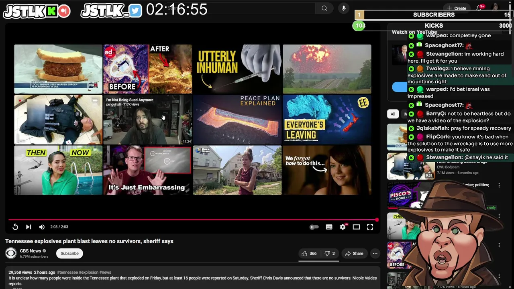The image size is (514, 289).
Task: Click the JSTLK Twitter logo overlay
Action: click(111, 11)
